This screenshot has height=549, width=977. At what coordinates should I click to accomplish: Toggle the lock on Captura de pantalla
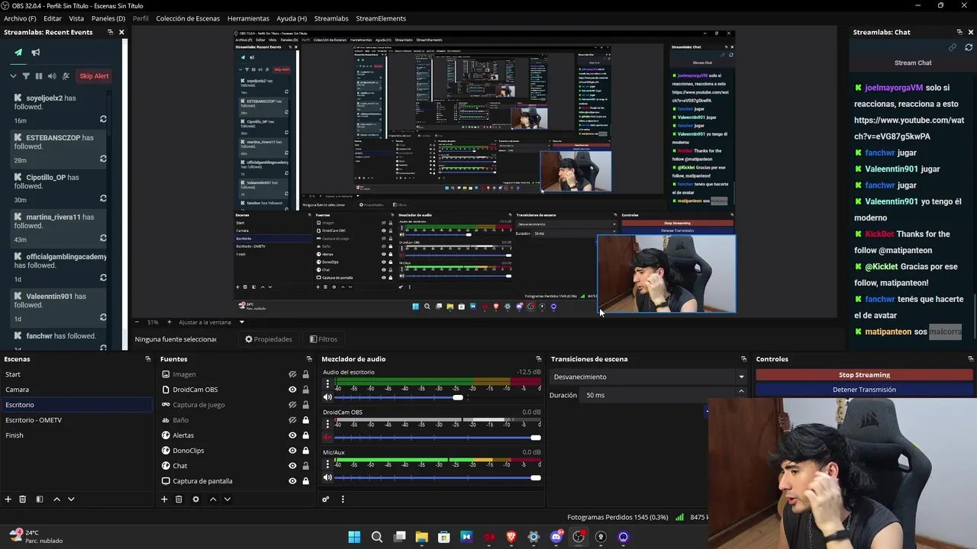tap(305, 481)
